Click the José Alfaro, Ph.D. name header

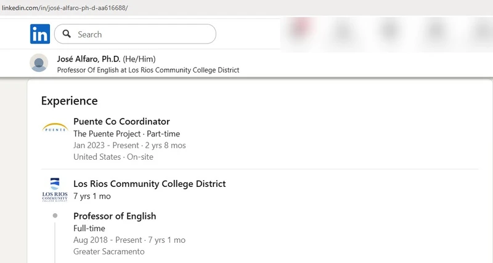pyautogui.click(x=89, y=59)
